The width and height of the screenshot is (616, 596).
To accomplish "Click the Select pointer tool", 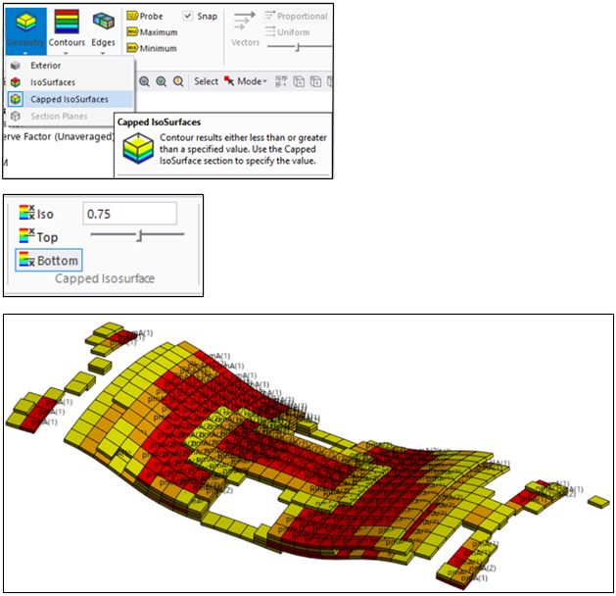I will [x=207, y=81].
